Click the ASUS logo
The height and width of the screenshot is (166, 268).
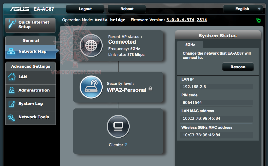(20, 9)
